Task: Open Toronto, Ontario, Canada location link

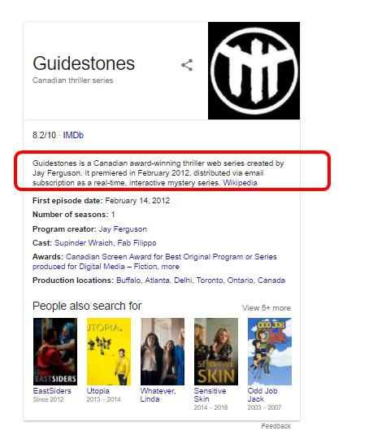Action: pyautogui.click(x=241, y=281)
